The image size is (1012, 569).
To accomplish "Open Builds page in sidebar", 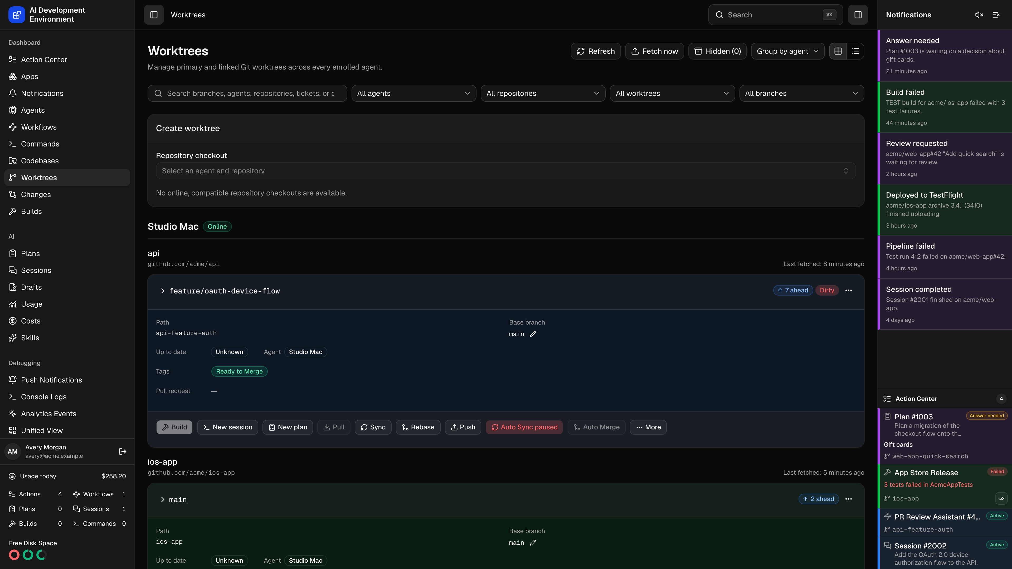I will (67, 212).
